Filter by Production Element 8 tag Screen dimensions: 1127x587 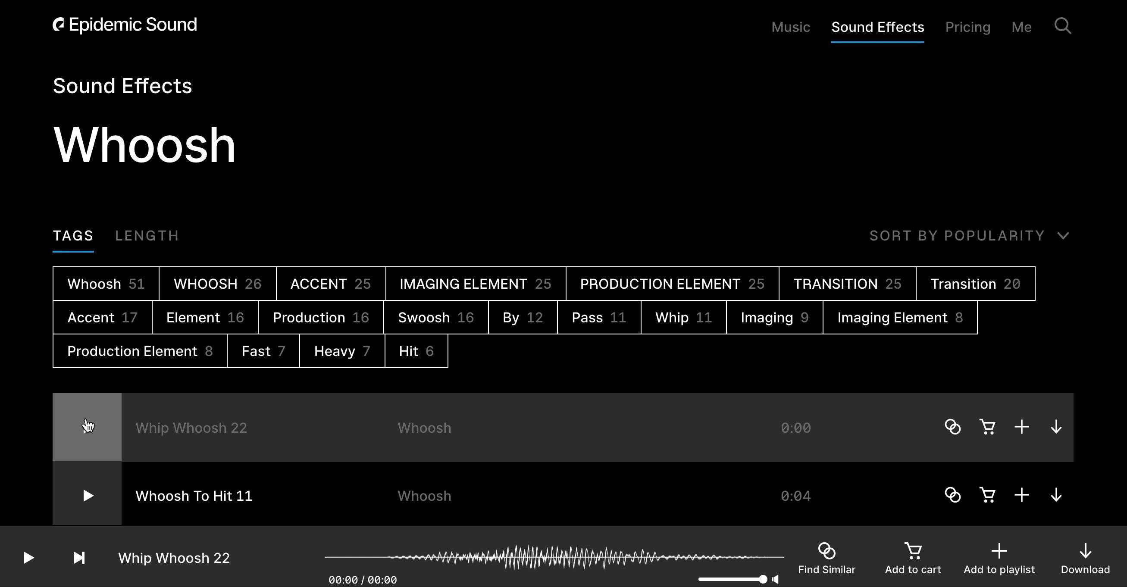tap(140, 351)
